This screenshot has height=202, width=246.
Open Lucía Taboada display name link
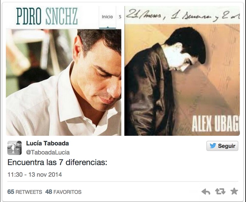[x=47, y=143]
